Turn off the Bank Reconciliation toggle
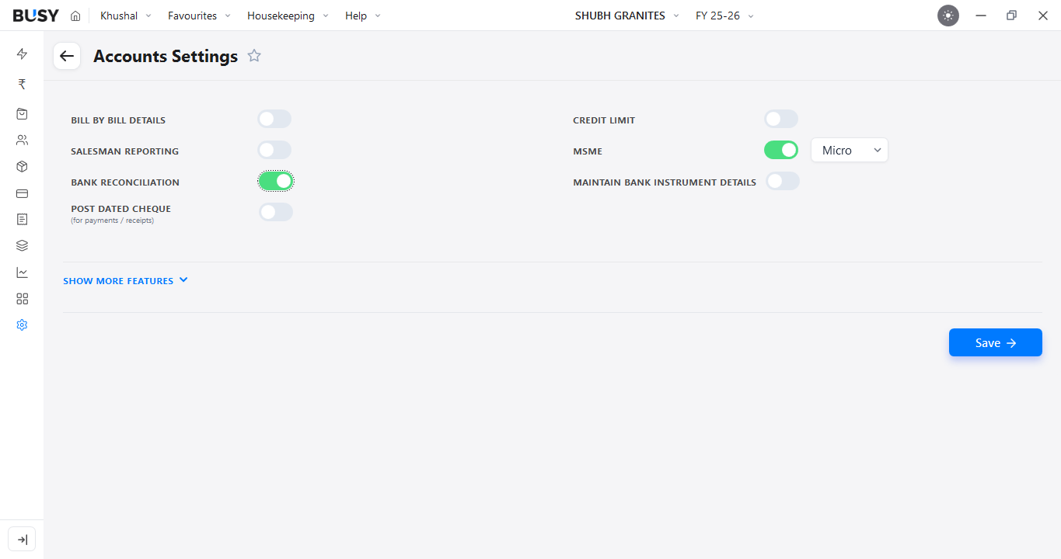The image size is (1061, 559). (x=276, y=181)
